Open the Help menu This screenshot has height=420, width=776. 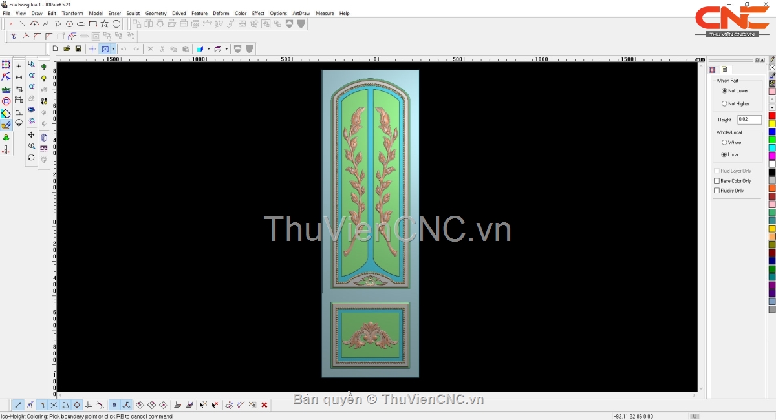click(x=345, y=13)
